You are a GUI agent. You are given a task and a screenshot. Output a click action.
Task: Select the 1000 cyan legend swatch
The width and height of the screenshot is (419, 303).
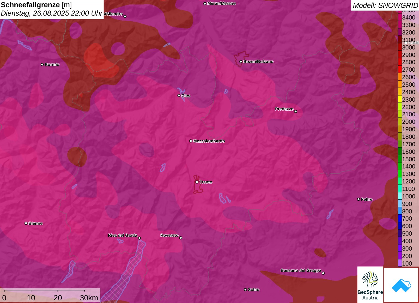click(x=400, y=196)
